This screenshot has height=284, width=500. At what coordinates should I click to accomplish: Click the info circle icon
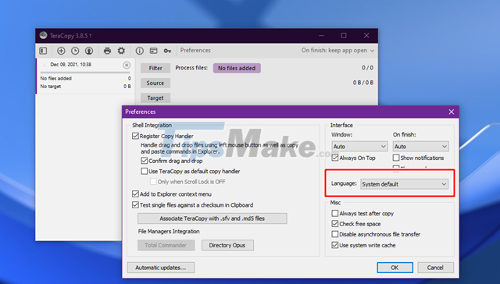click(139, 51)
